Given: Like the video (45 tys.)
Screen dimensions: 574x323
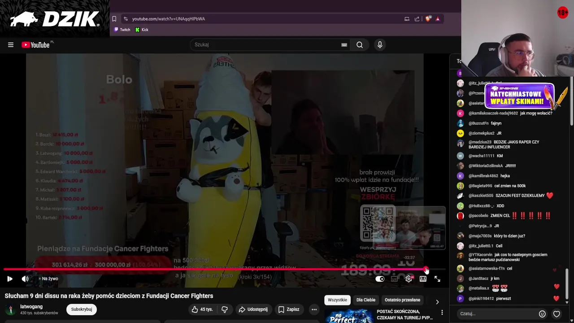Looking at the screenshot, I should (x=202, y=309).
